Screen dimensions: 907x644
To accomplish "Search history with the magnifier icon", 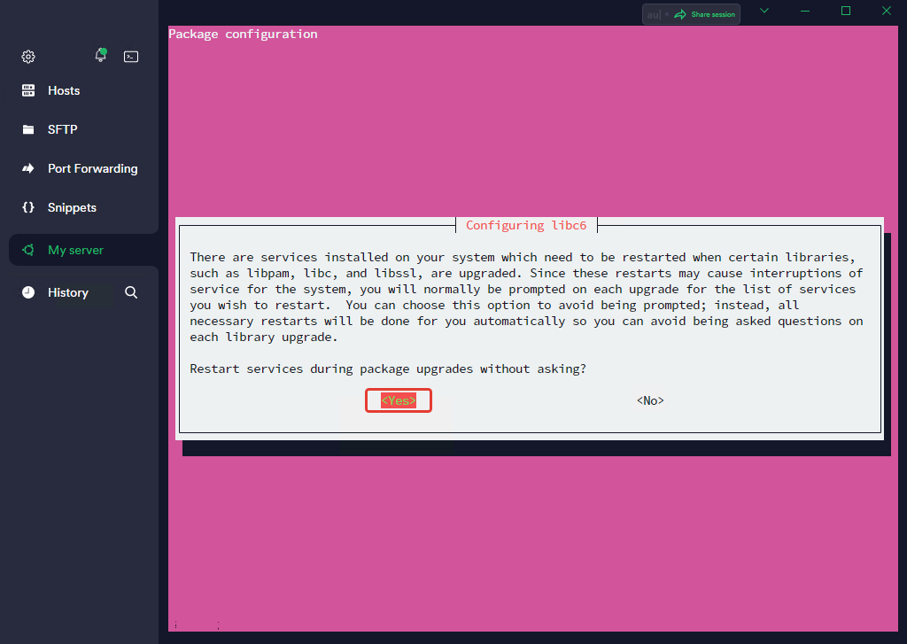I will (x=131, y=292).
